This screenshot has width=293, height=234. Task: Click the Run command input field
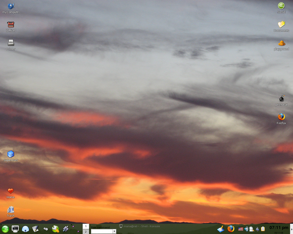point(102,231)
